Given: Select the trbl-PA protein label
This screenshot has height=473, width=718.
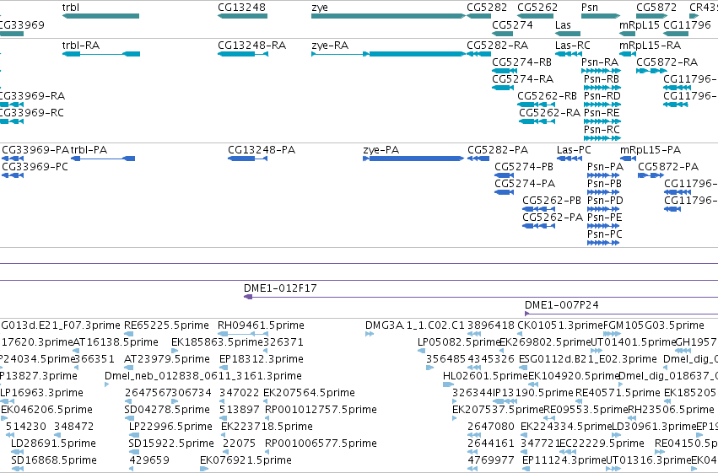Looking at the screenshot, I should [89, 150].
